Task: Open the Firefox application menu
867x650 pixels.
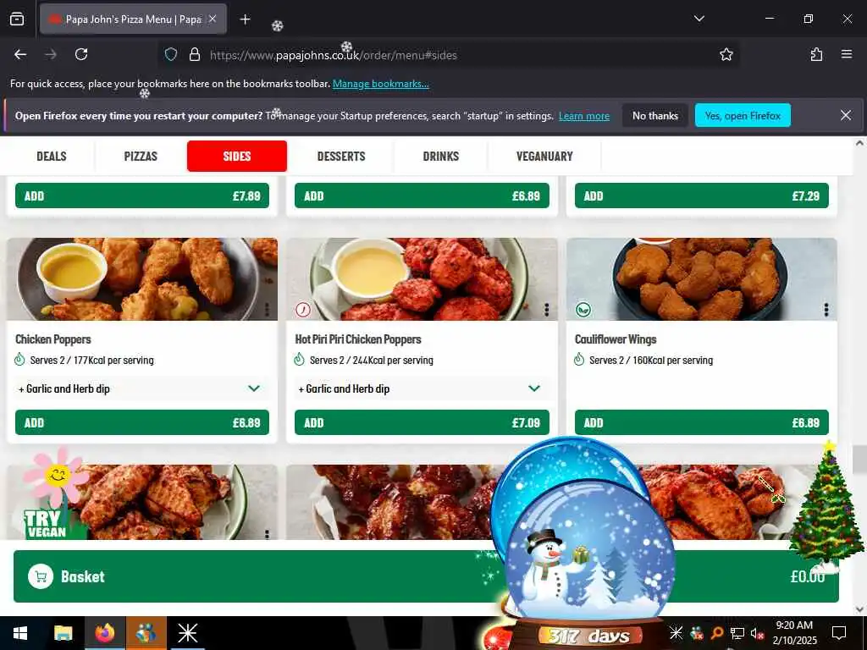Action: pyautogui.click(x=846, y=54)
